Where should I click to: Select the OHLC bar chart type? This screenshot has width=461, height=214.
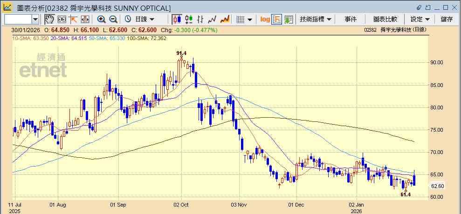(x=200, y=20)
